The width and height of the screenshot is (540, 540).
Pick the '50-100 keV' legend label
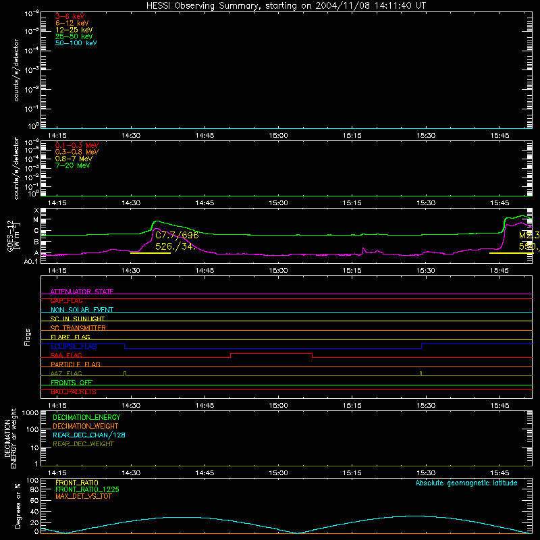[76, 43]
